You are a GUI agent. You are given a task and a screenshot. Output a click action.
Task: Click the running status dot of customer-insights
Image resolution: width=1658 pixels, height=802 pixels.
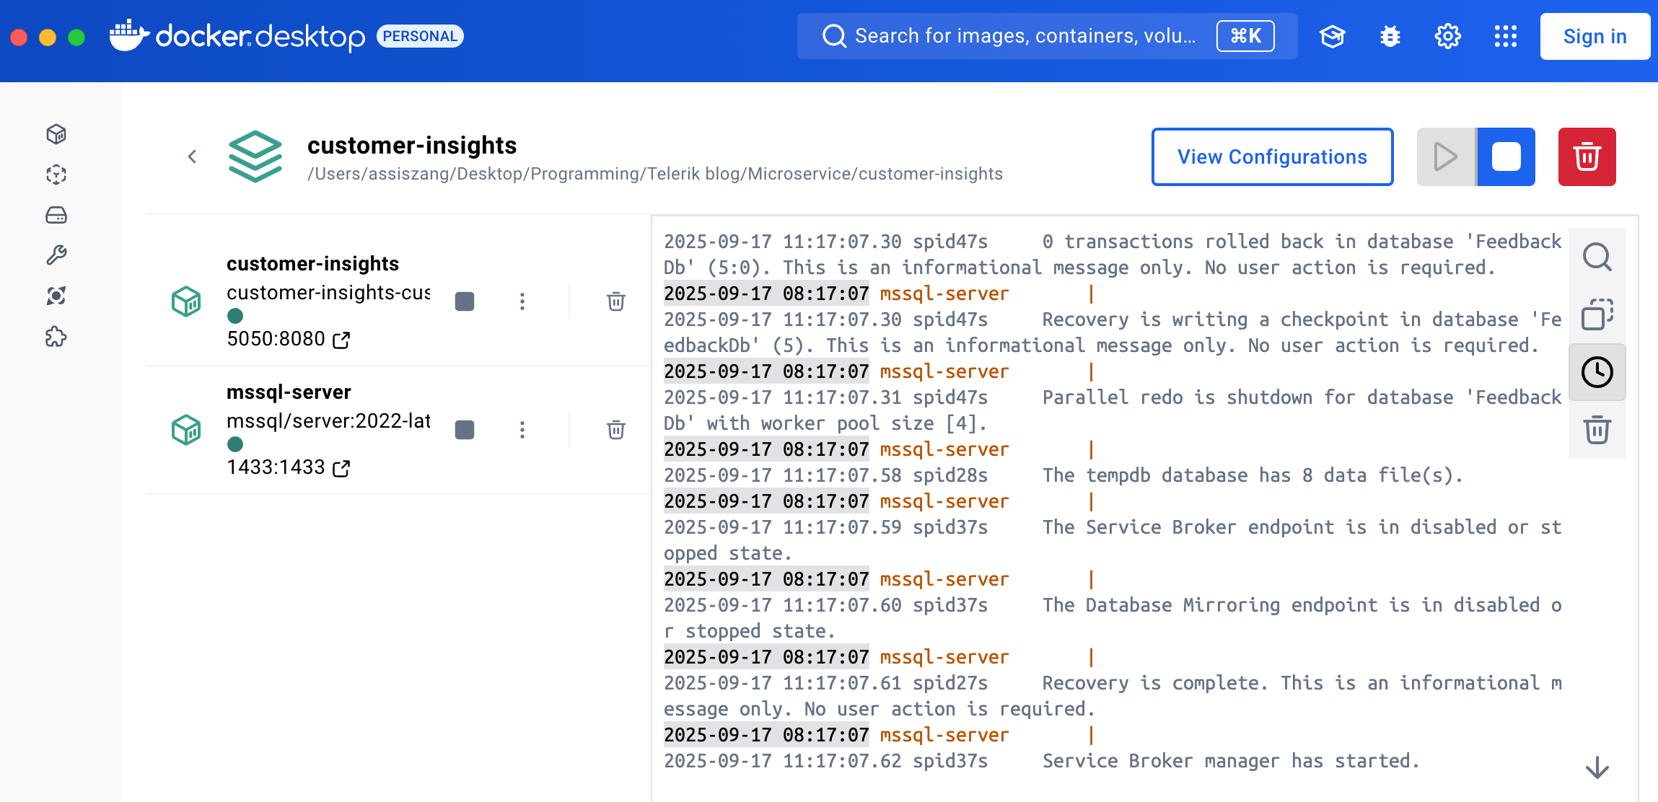click(x=235, y=316)
